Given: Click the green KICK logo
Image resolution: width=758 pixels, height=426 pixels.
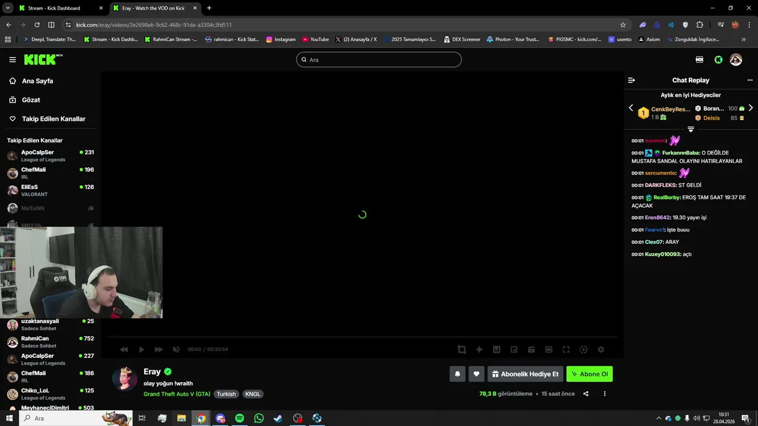Looking at the screenshot, I should (43, 60).
